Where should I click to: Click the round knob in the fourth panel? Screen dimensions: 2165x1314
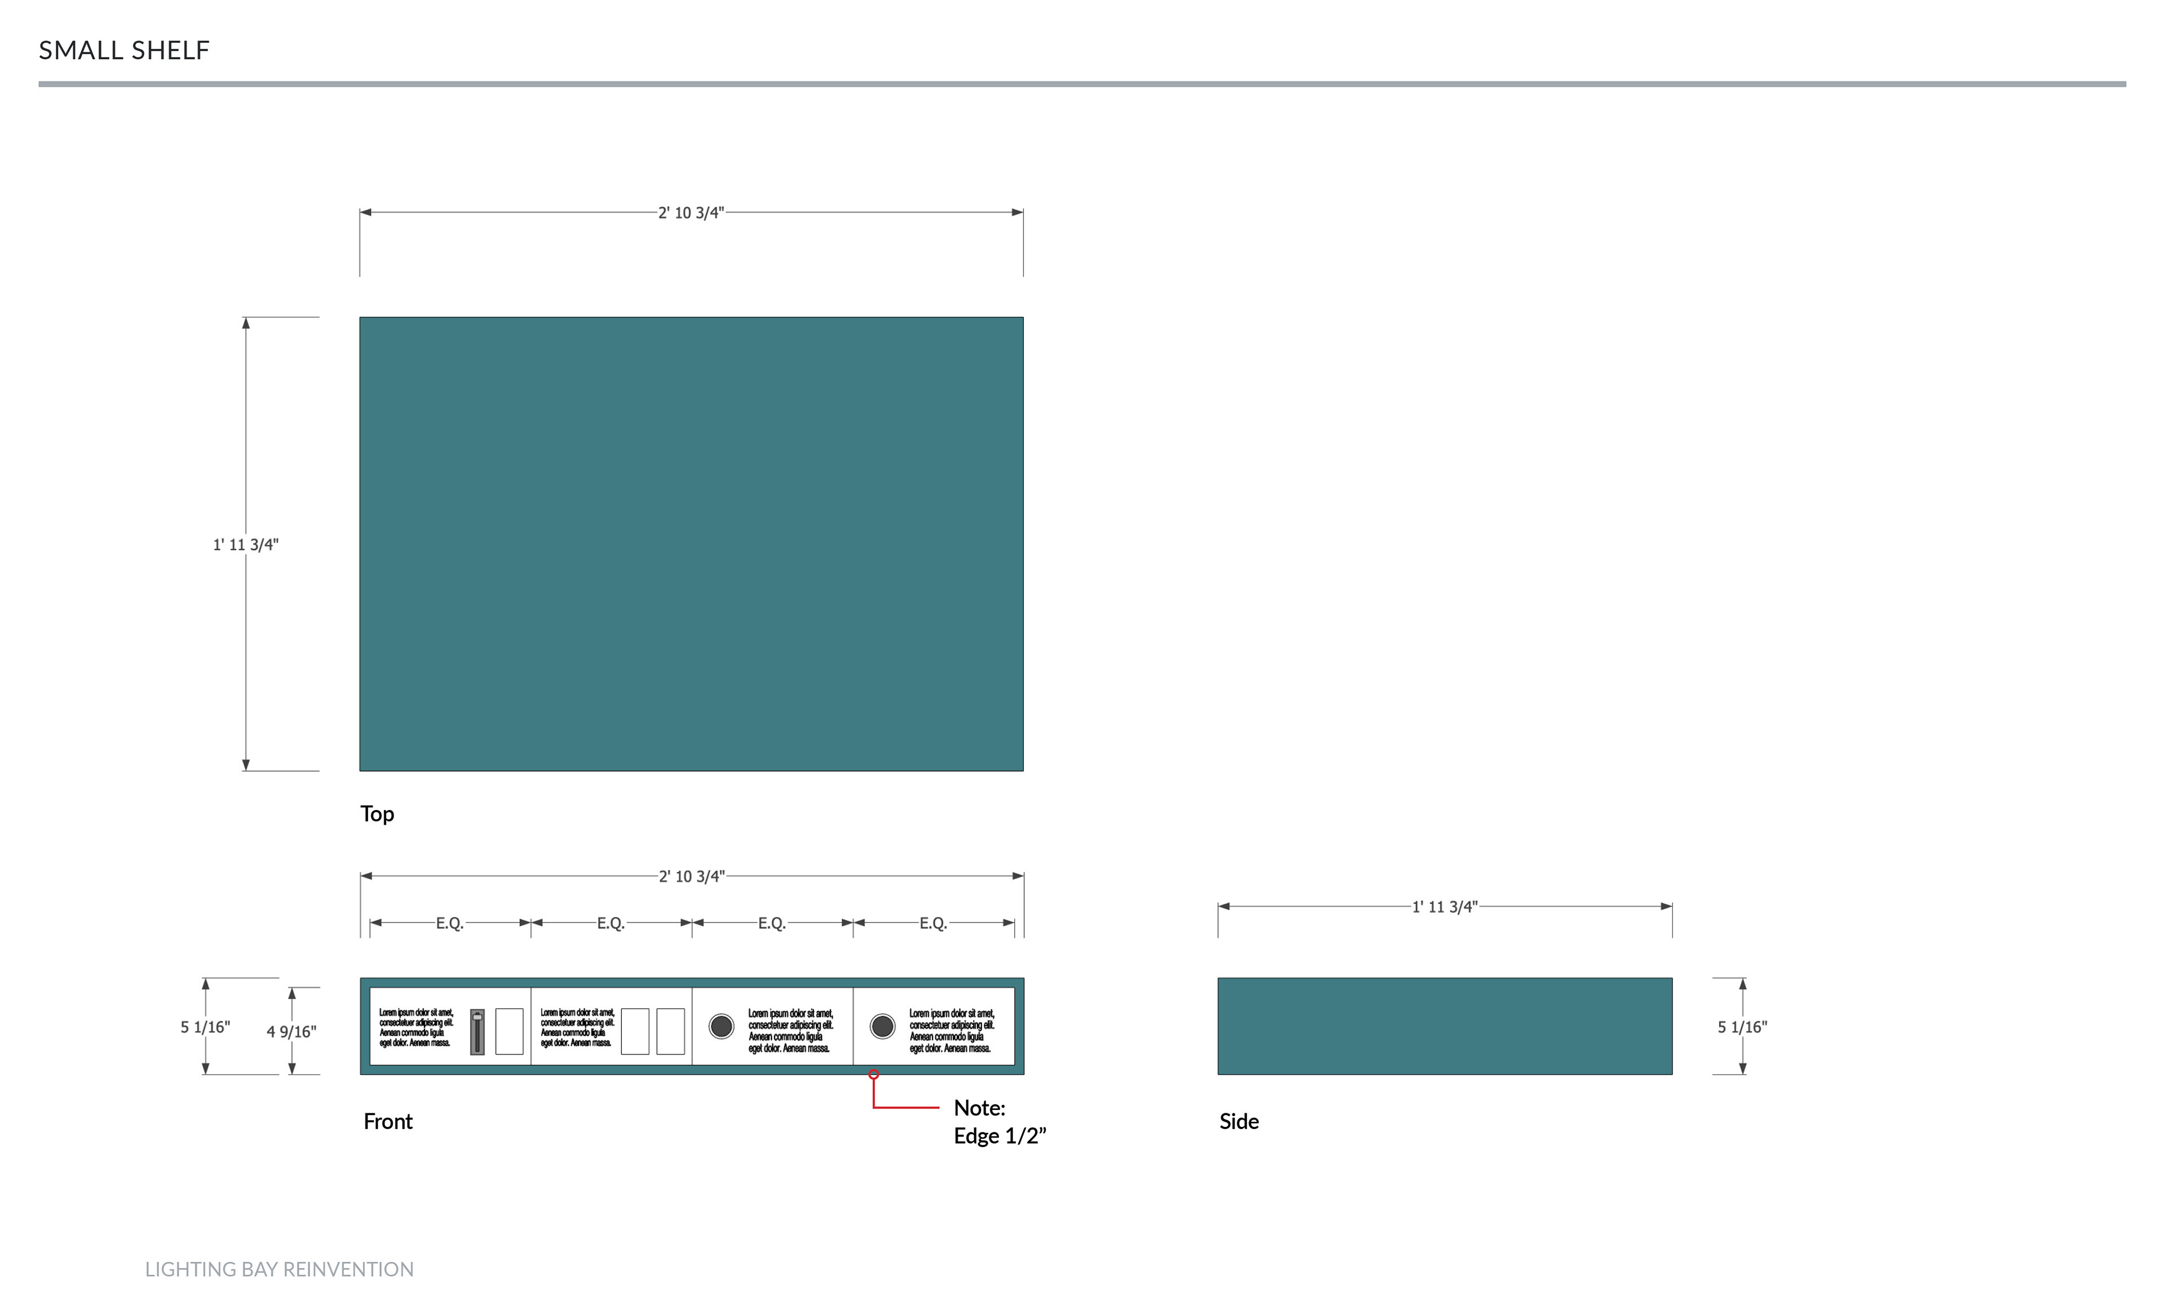click(x=882, y=1026)
